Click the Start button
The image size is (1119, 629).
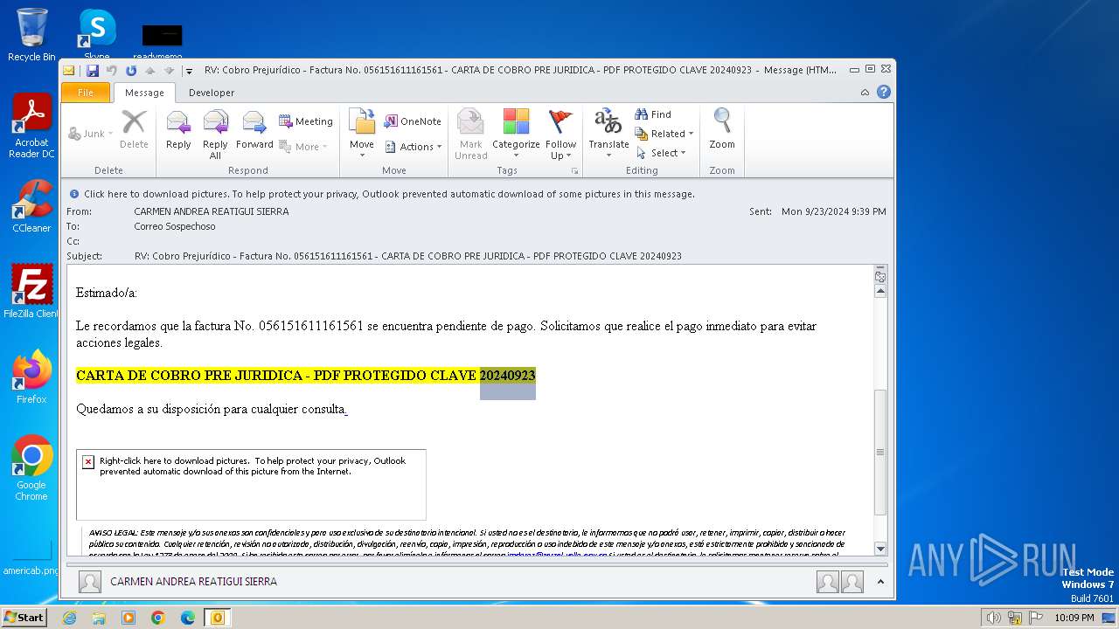coord(24,618)
